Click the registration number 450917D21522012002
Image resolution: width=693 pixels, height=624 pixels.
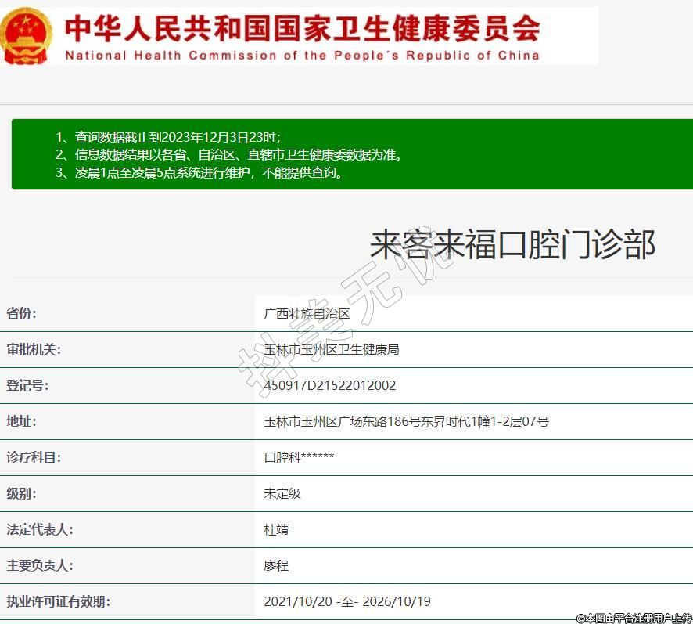click(330, 385)
